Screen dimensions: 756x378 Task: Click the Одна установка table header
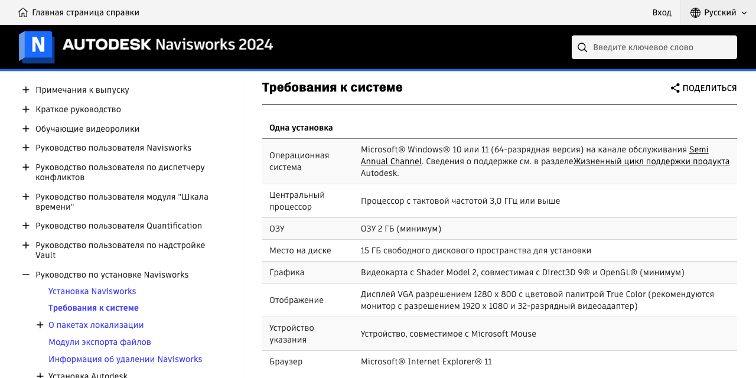click(x=301, y=128)
